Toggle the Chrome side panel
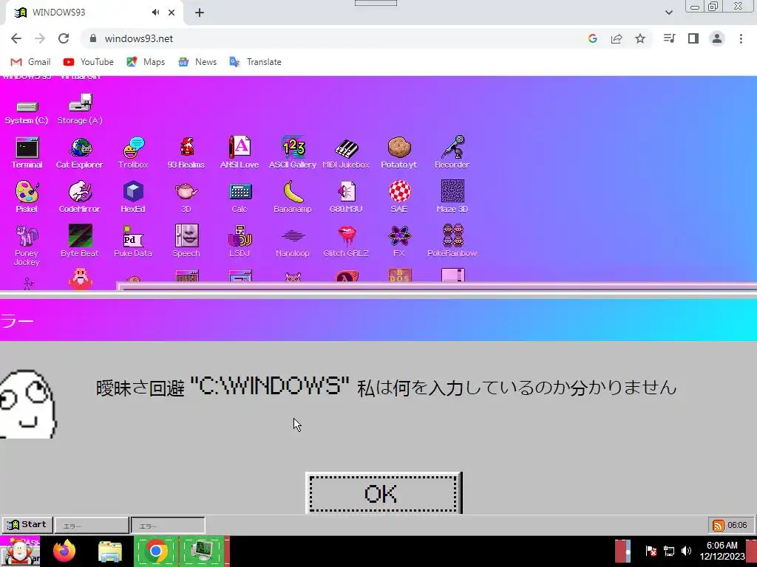 click(693, 38)
